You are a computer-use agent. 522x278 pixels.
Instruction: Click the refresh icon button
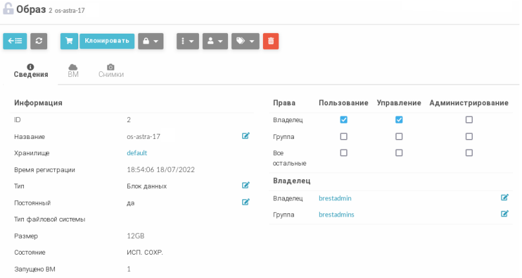[39, 41]
